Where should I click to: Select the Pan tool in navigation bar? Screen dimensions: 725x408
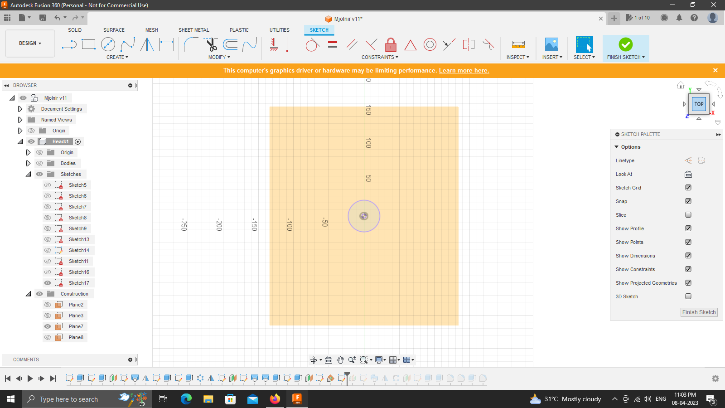[340, 359]
